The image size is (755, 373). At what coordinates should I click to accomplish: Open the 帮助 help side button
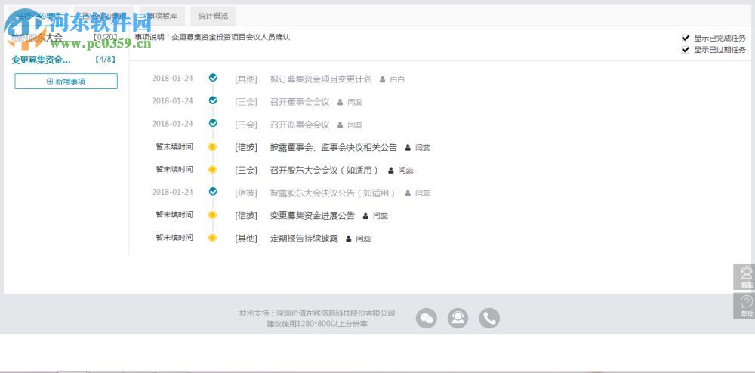[744, 306]
